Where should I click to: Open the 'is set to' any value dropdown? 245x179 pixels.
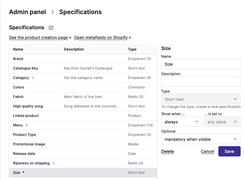[222, 122]
